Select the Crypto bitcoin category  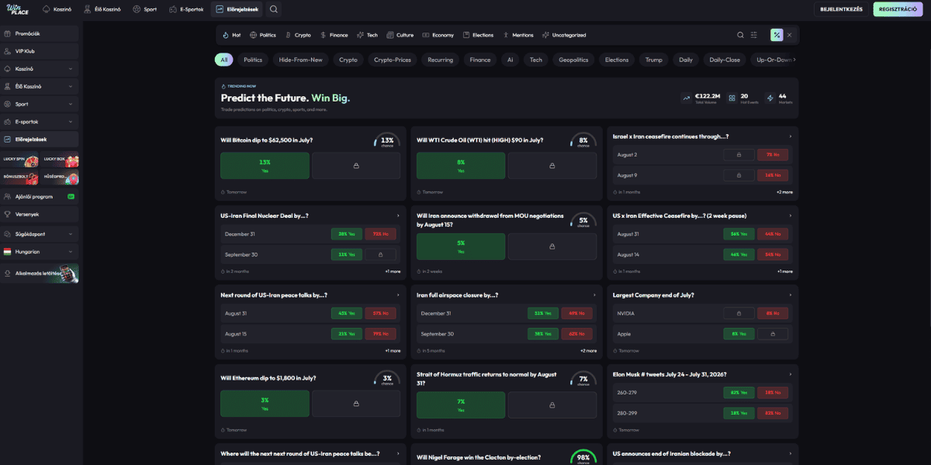[288, 35]
